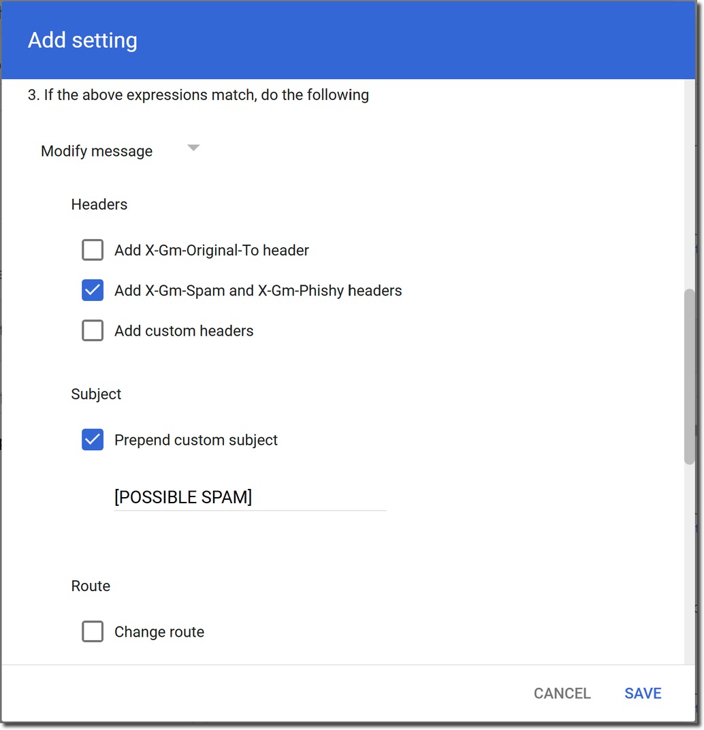
Task: Check the Change route checkbox
Action: [93, 632]
